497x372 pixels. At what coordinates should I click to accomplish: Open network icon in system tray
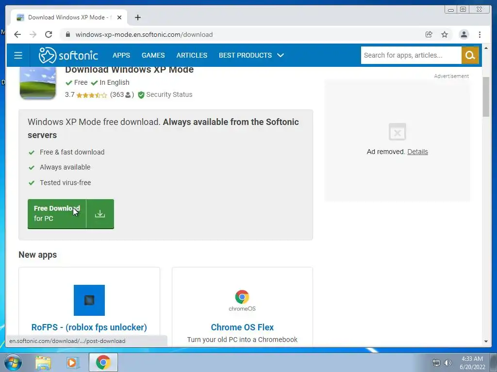(x=436, y=363)
